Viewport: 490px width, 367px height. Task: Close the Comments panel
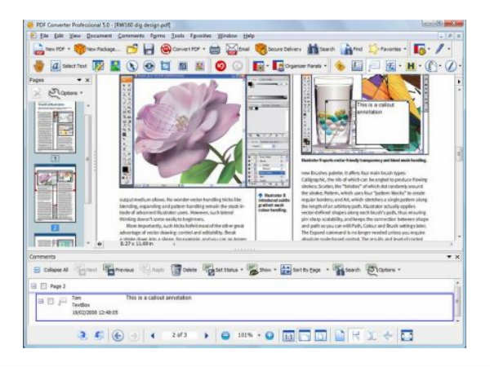point(457,257)
